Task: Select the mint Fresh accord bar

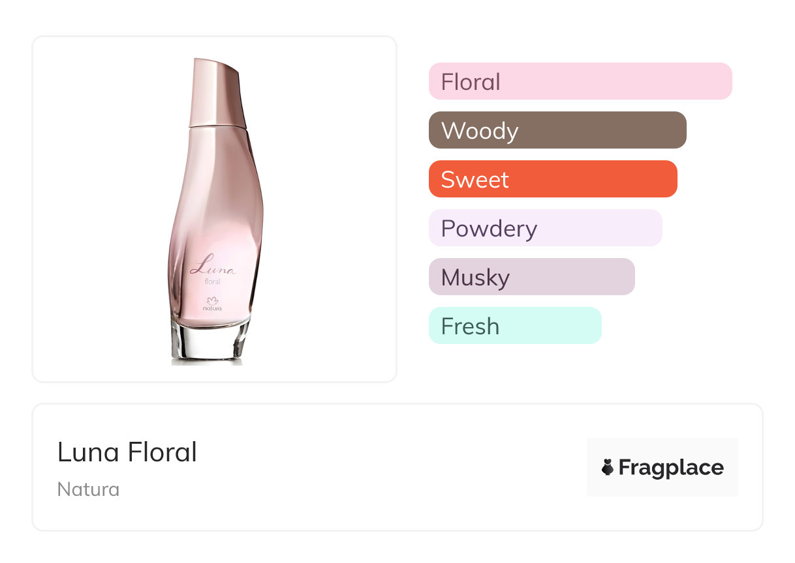Action: [x=514, y=326]
